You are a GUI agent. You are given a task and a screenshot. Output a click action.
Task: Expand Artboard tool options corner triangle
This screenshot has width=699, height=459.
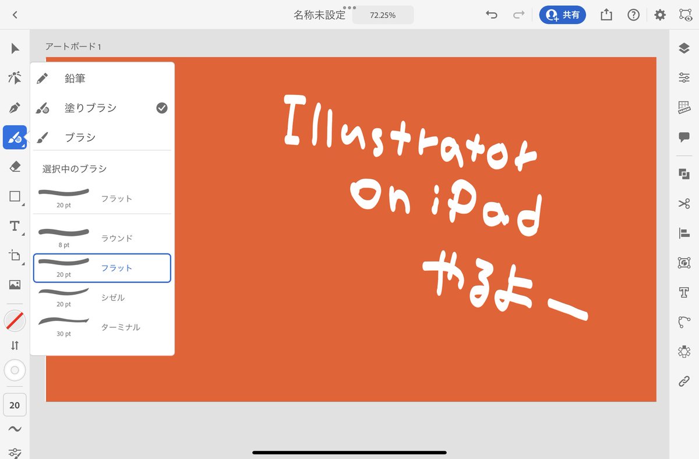tap(24, 264)
